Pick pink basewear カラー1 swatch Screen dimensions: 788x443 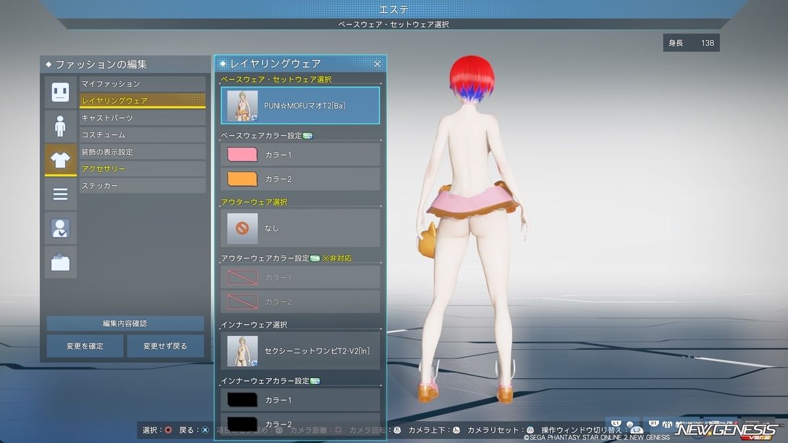point(242,155)
